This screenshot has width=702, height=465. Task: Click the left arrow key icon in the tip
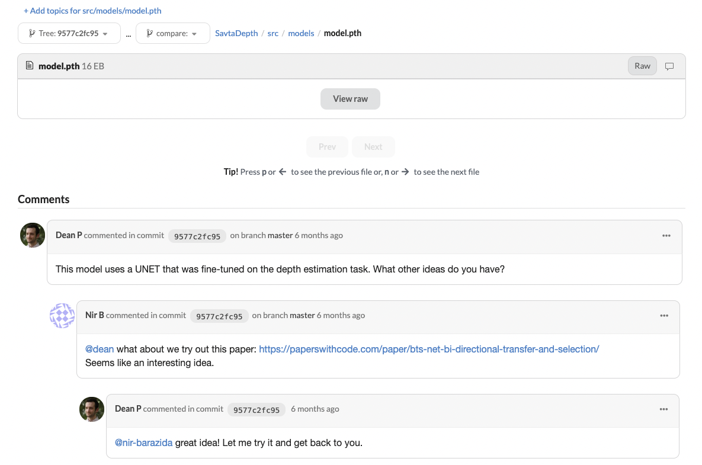(282, 171)
